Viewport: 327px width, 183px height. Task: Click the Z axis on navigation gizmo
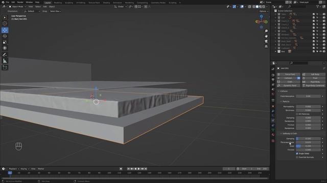(x=261, y=16)
